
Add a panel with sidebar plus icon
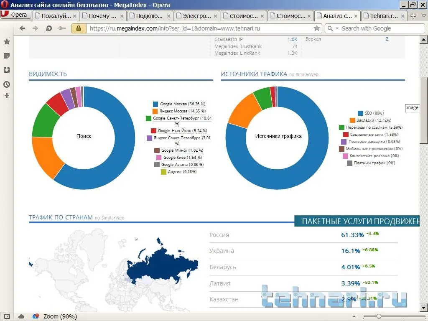click(7, 96)
